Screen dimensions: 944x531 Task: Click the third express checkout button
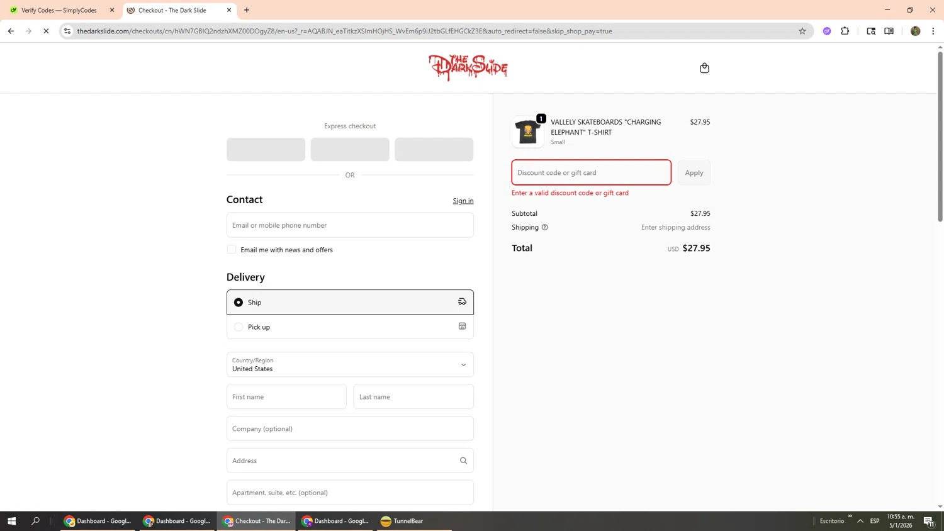tap(434, 150)
